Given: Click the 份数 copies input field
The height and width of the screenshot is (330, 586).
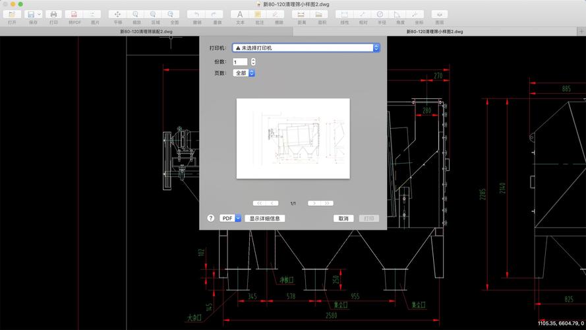Looking at the screenshot, I should (240, 62).
